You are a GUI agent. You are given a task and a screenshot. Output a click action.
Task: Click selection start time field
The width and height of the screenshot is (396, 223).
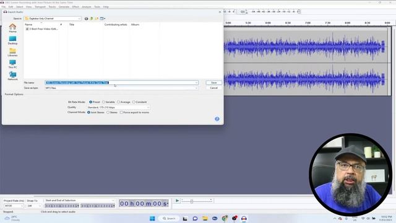(x=62, y=206)
